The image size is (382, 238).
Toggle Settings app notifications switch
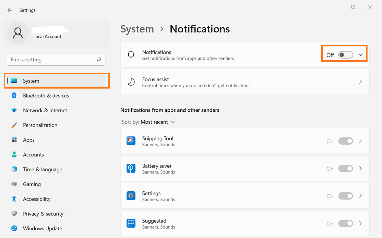[x=346, y=196]
